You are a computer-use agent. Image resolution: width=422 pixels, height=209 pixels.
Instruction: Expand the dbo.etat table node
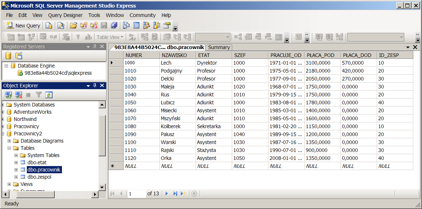tap(16, 162)
